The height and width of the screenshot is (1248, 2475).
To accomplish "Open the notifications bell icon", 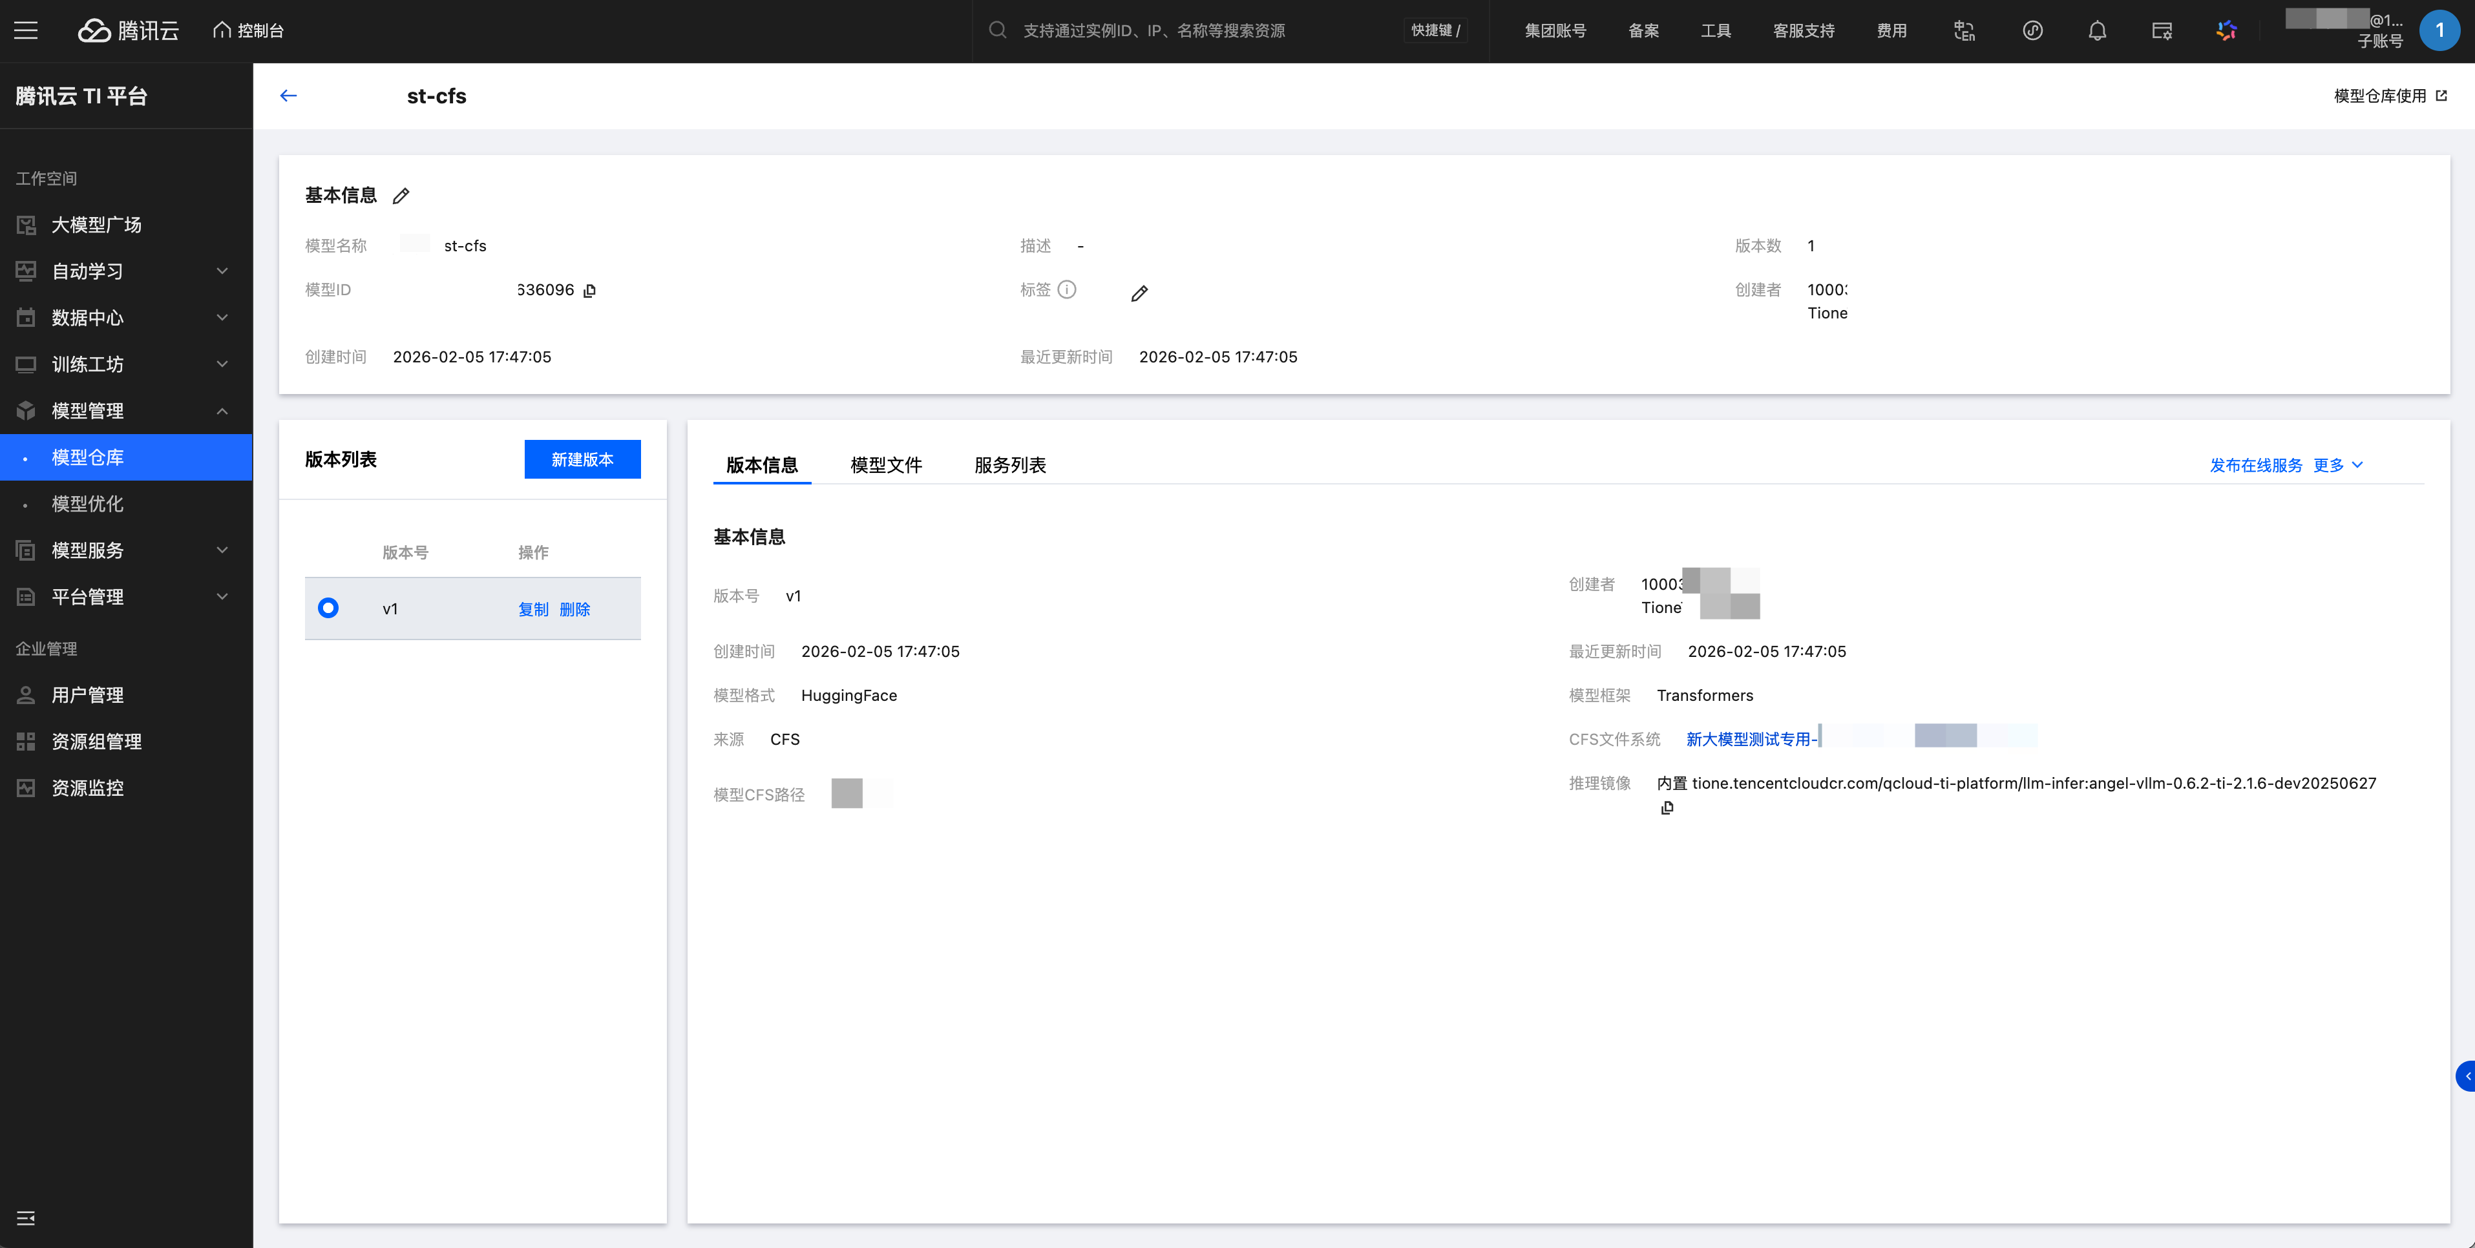I will click(2096, 31).
